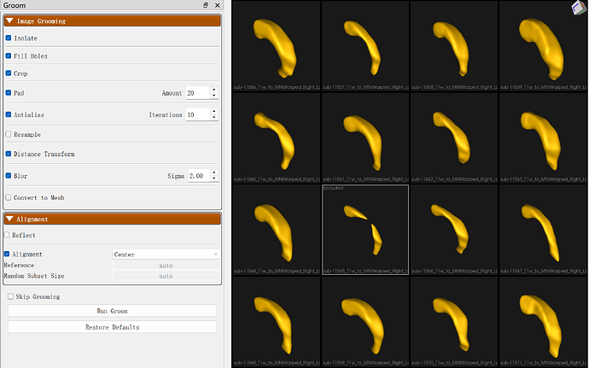Screen dimensions: 589x368
Task: Select shape thumbnail sub-11558
Action: click(454, 46)
